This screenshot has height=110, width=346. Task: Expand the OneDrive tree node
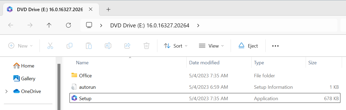click(6, 91)
